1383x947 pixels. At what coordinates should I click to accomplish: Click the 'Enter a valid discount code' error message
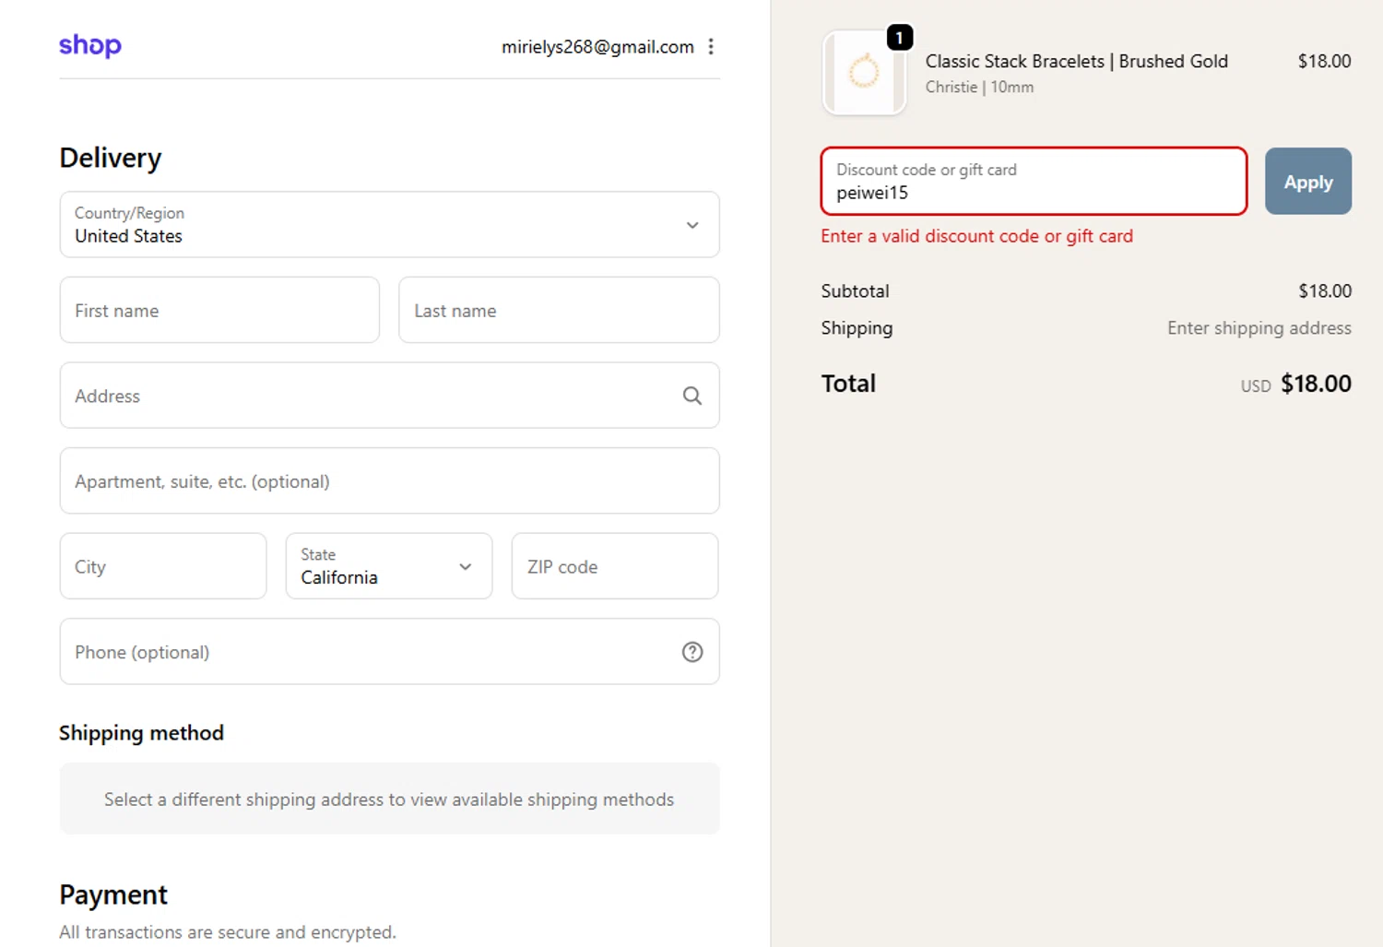point(976,236)
